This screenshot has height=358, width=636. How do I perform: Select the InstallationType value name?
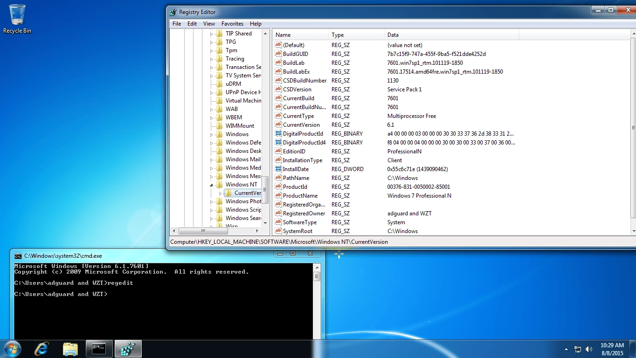tap(303, 160)
